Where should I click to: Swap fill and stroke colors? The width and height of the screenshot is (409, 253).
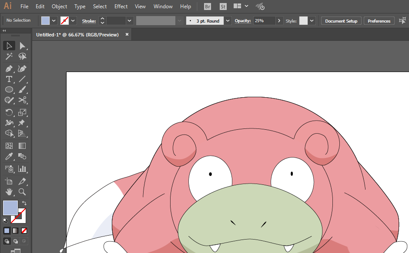pyautogui.click(x=24, y=203)
